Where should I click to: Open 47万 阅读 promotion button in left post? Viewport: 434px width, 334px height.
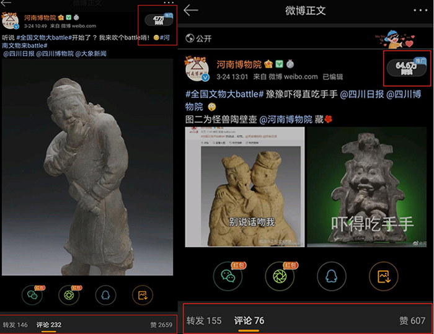pos(159,20)
